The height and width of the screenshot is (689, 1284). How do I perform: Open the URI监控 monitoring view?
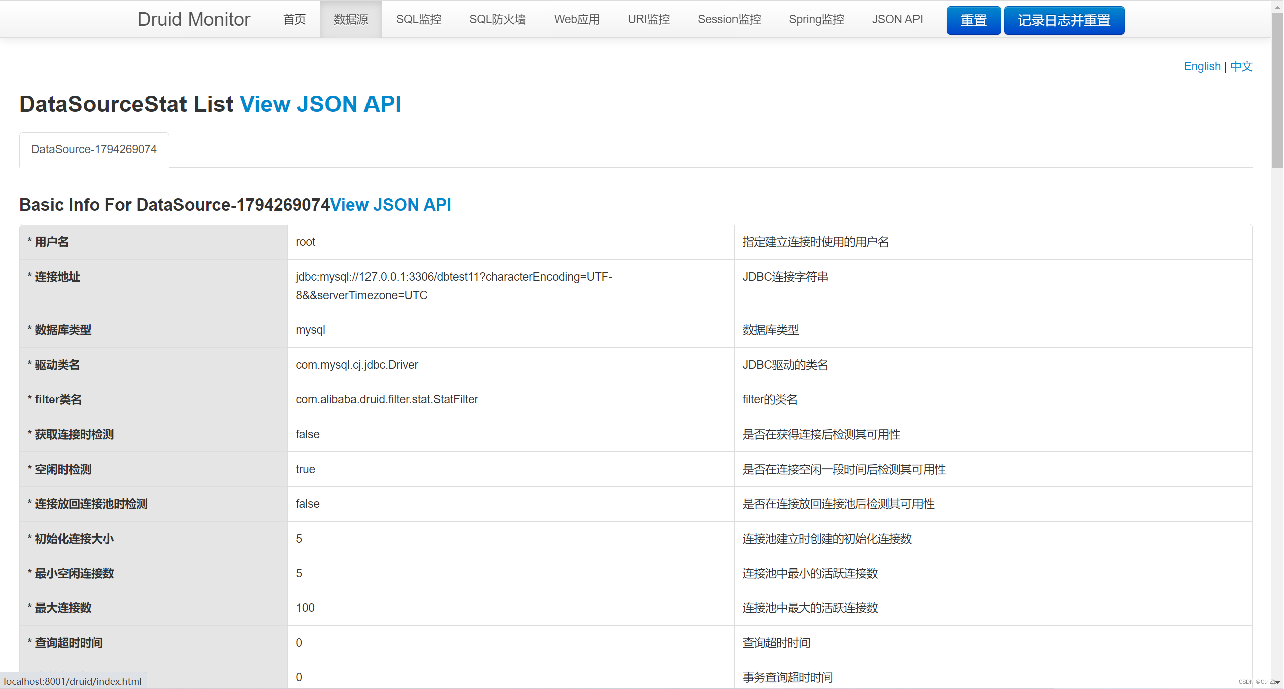point(648,19)
